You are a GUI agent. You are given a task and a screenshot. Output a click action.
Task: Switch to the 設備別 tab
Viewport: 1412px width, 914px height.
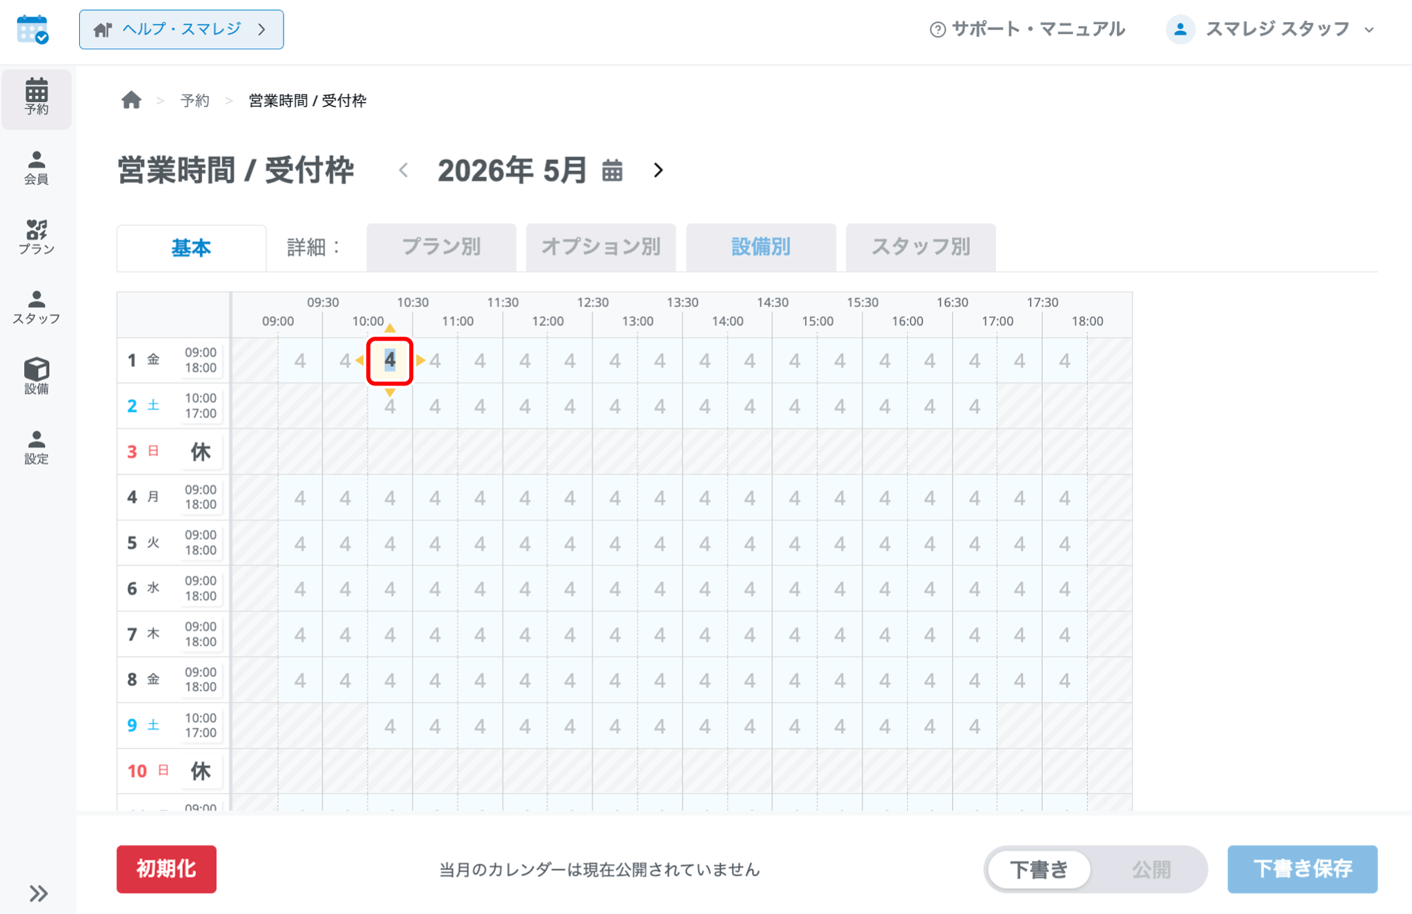point(761,247)
